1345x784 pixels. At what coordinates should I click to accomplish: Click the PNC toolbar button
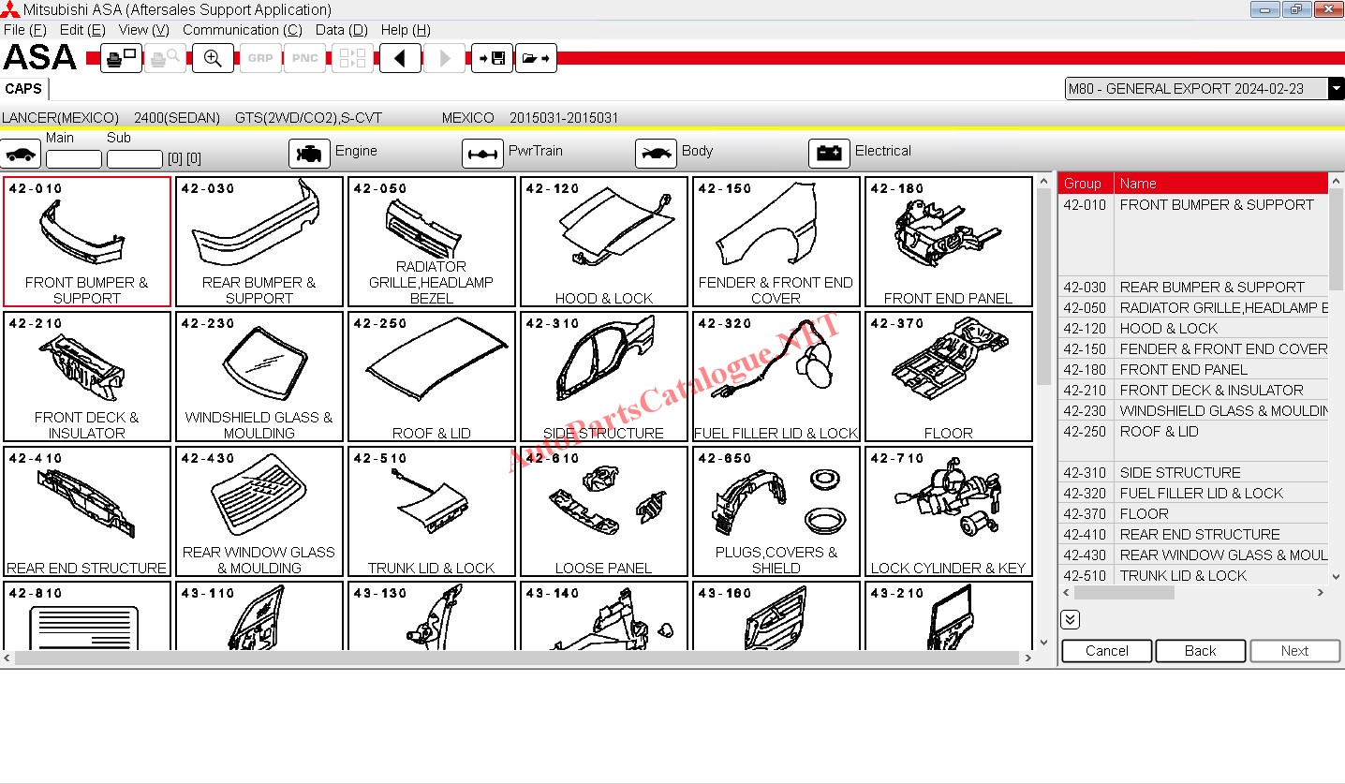pos(305,58)
